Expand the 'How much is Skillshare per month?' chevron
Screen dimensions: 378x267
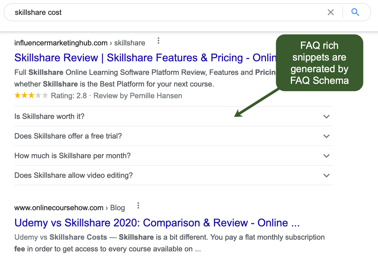coord(327,156)
